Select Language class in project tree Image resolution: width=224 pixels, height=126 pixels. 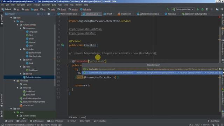[x=33, y=32]
